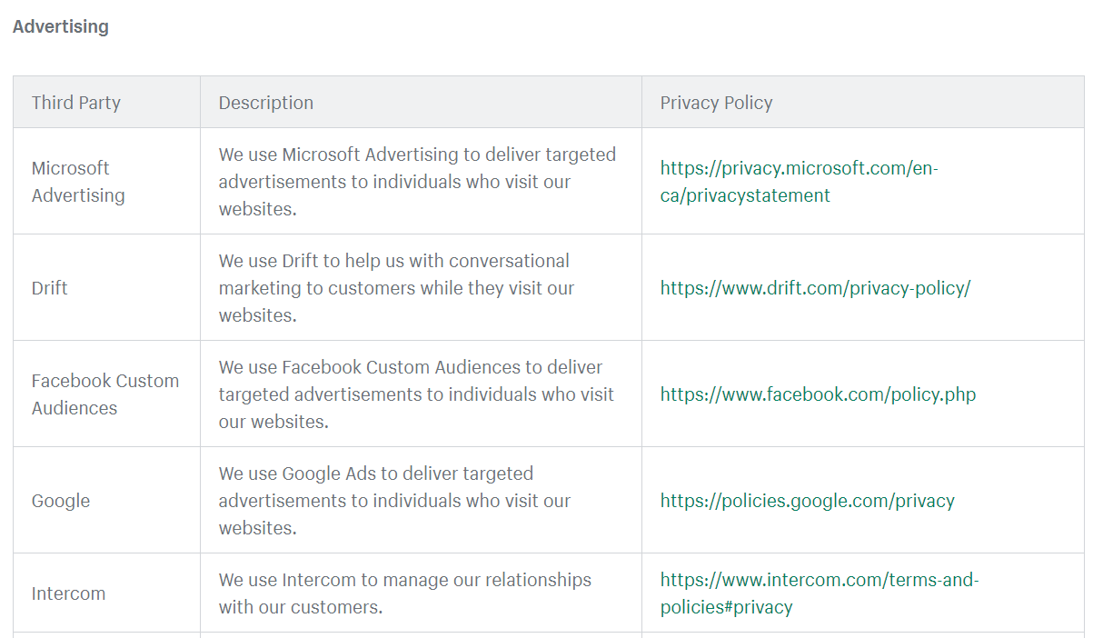The height and width of the screenshot is (638, 1093).
Task: Open the Drift privacy policy link
Action: click(815, 288)
